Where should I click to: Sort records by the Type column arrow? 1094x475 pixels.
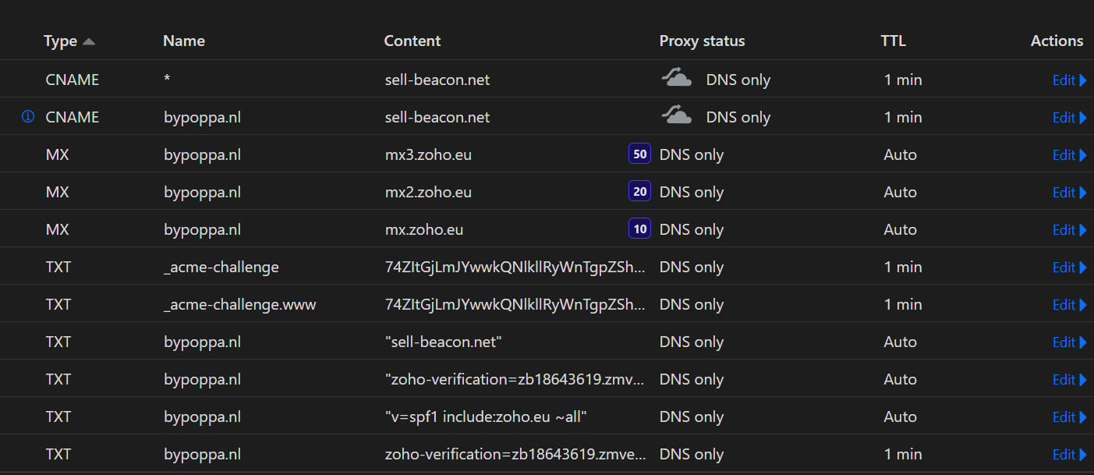pyautogui.click(x=88, y=41)
